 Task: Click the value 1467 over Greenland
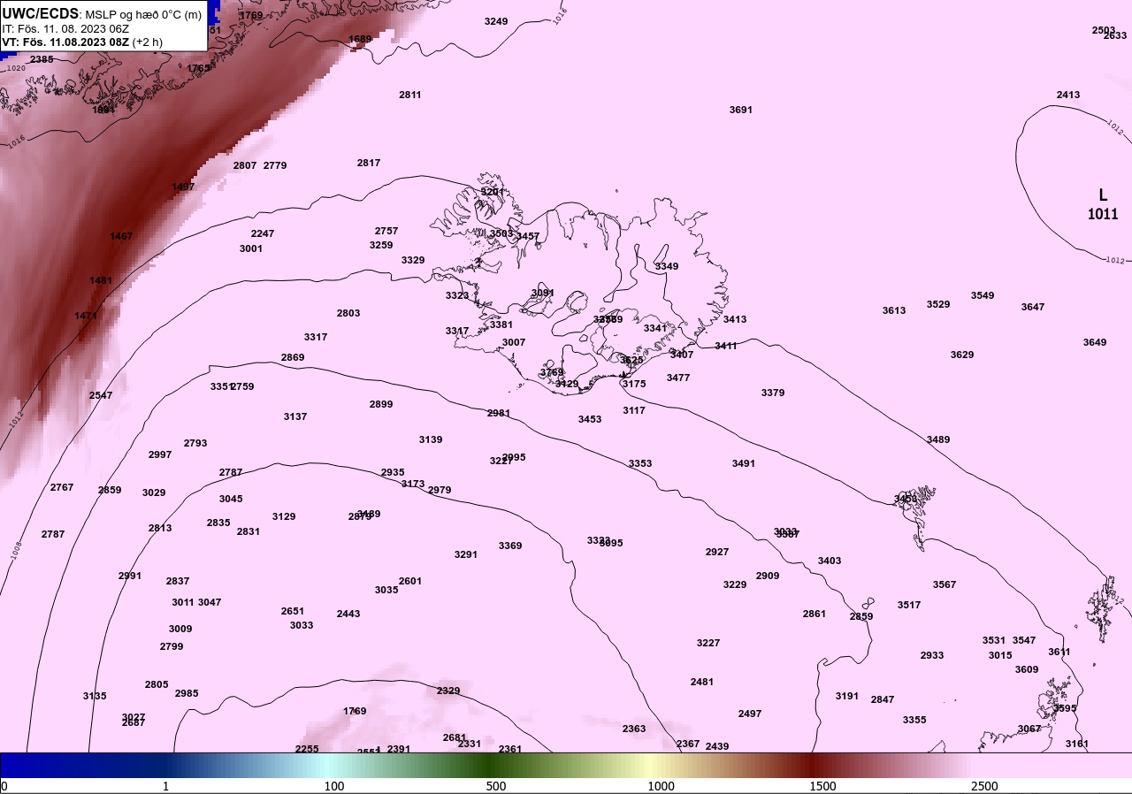[121, 236]
